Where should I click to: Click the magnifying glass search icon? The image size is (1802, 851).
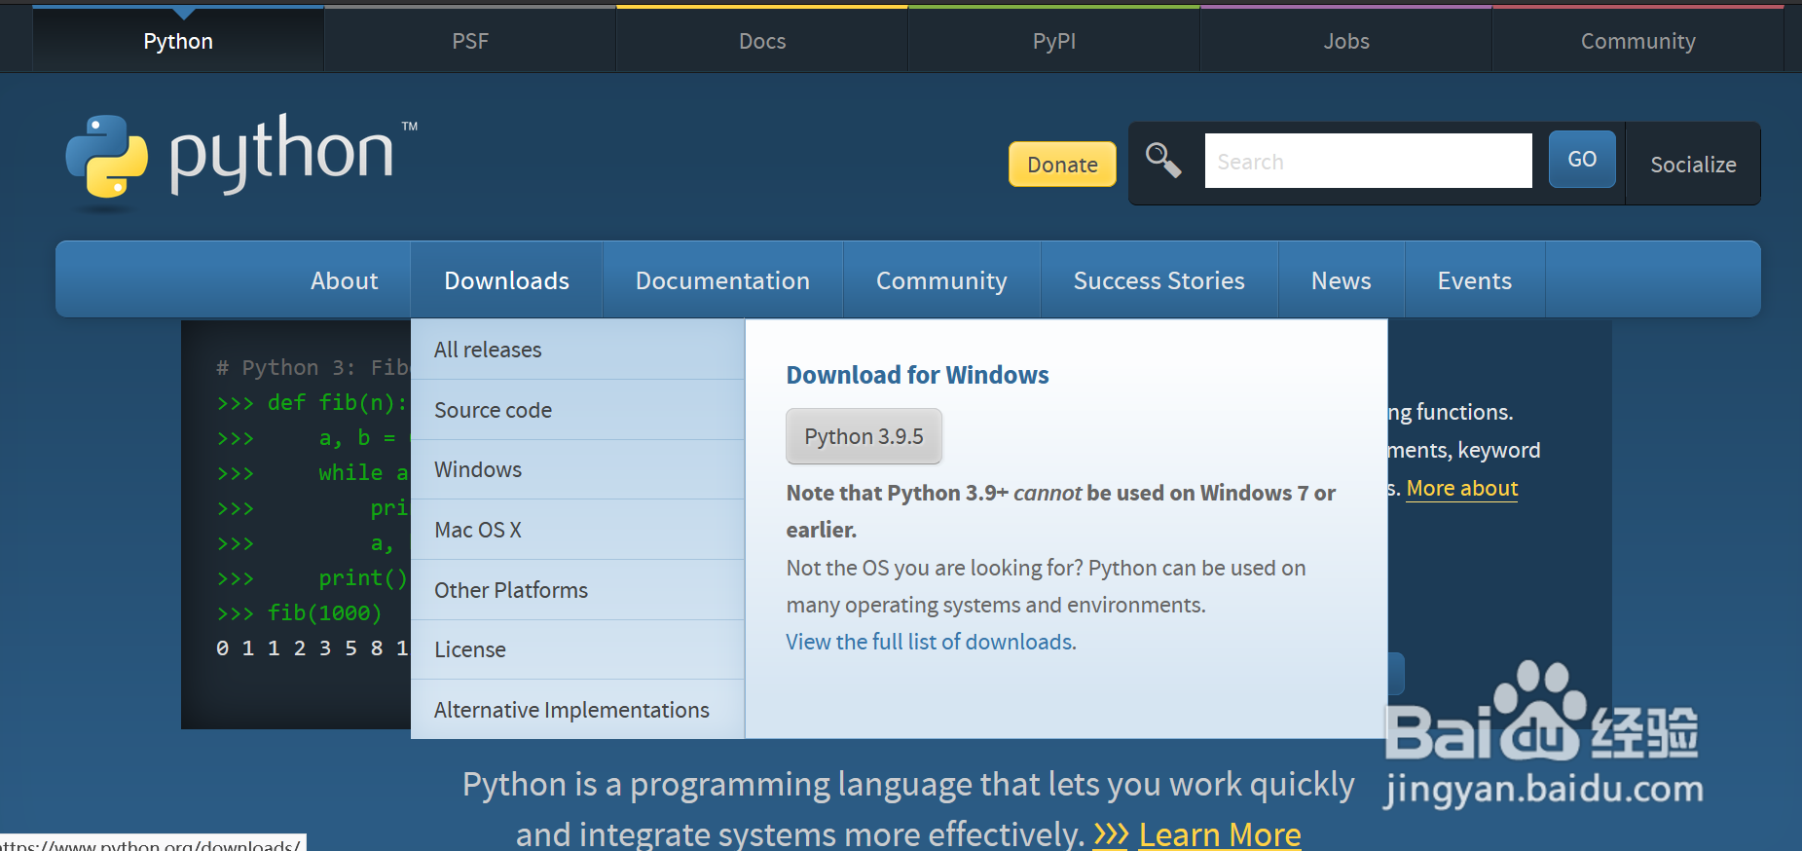pos(1163,161)
